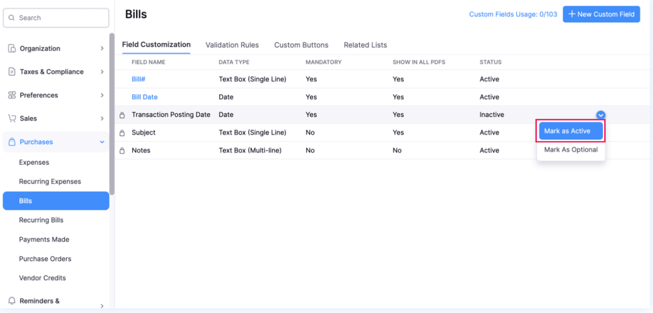Screen dimensions: 653x313
Task: Collapse the Purchases section chevron
Action: tap(102, 142)
